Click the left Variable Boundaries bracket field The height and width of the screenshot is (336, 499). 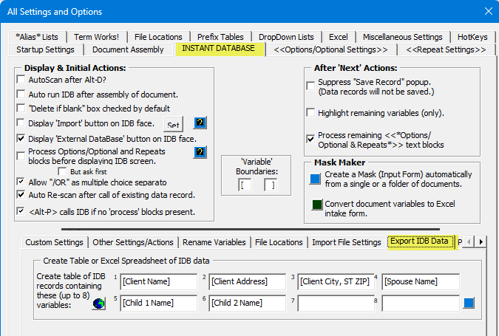(x=245, y=184)
